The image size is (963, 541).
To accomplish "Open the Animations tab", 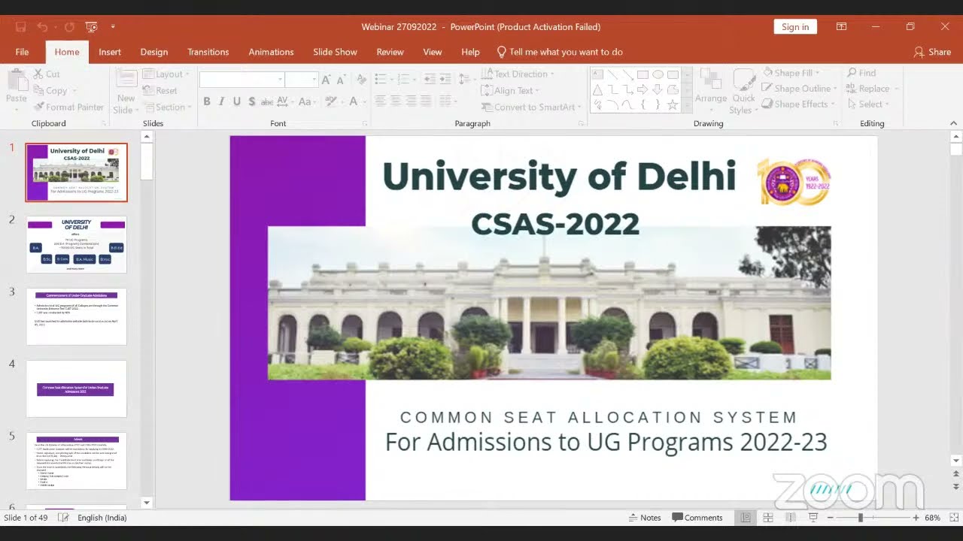I will [272, 52].
